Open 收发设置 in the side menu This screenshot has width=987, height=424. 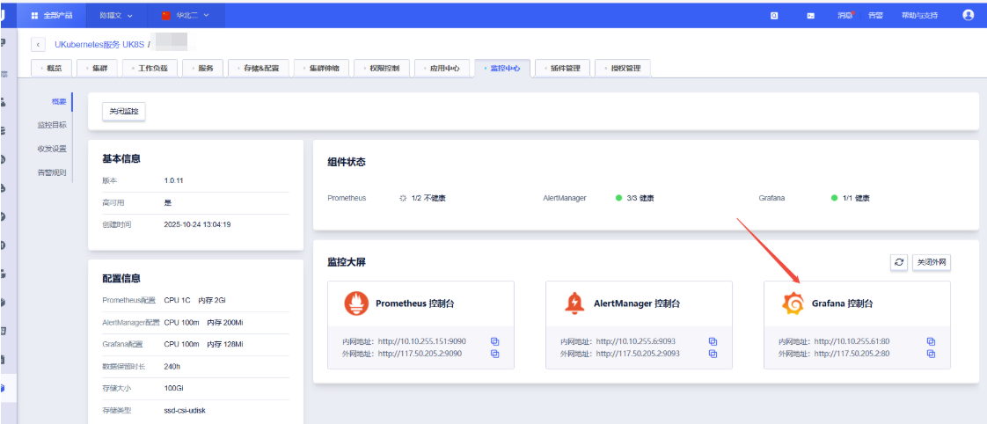(x=52, y=149)
